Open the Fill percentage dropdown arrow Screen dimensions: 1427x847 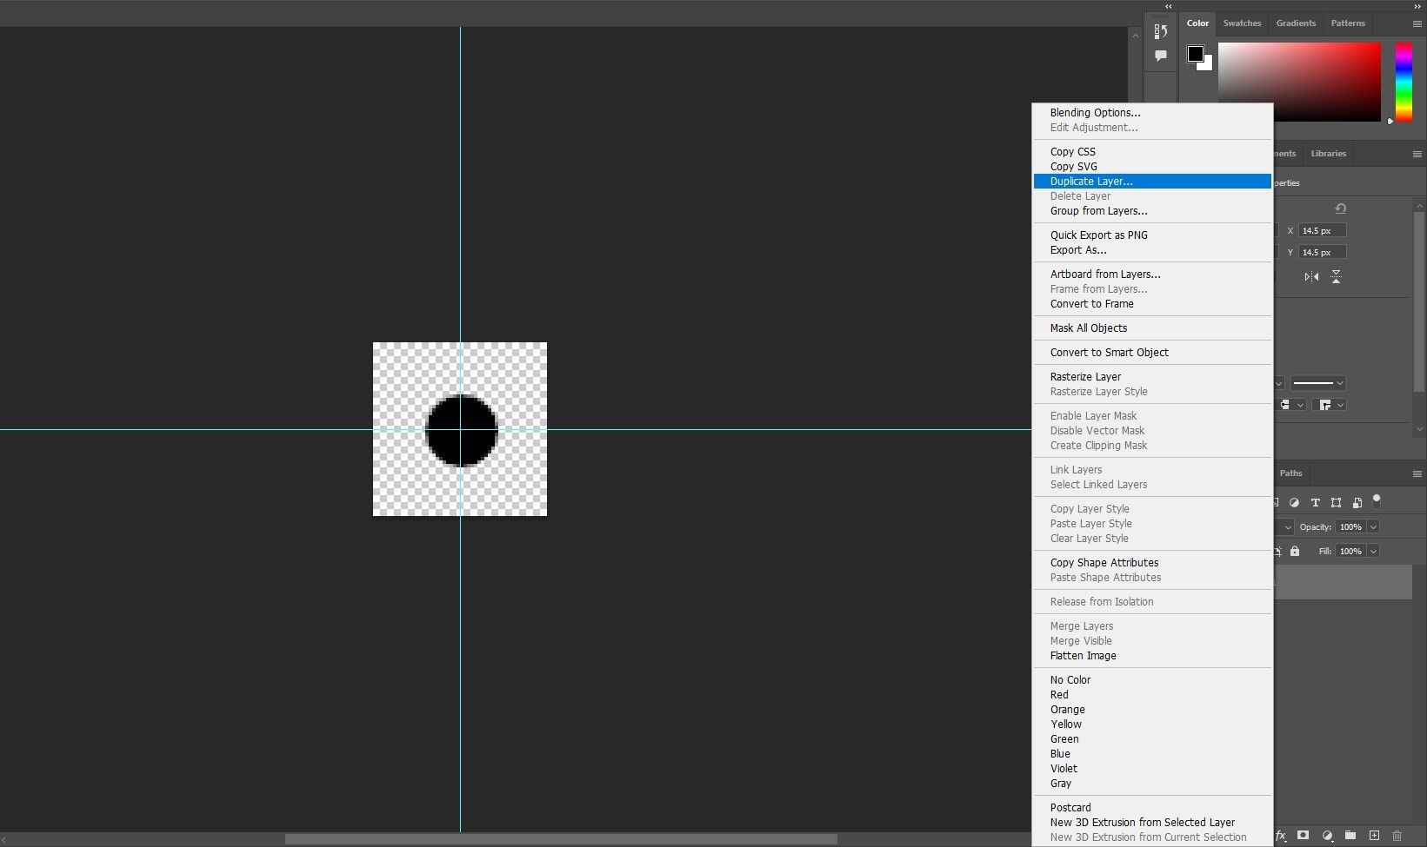coord(1373,552)
